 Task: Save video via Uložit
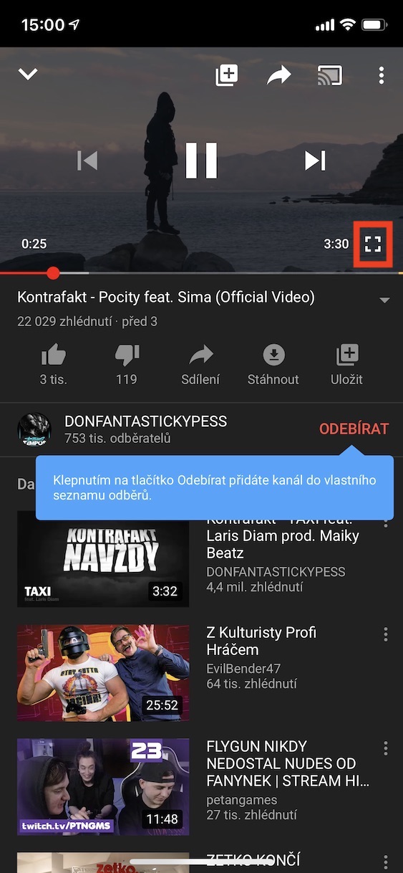[x=347, y=363]
